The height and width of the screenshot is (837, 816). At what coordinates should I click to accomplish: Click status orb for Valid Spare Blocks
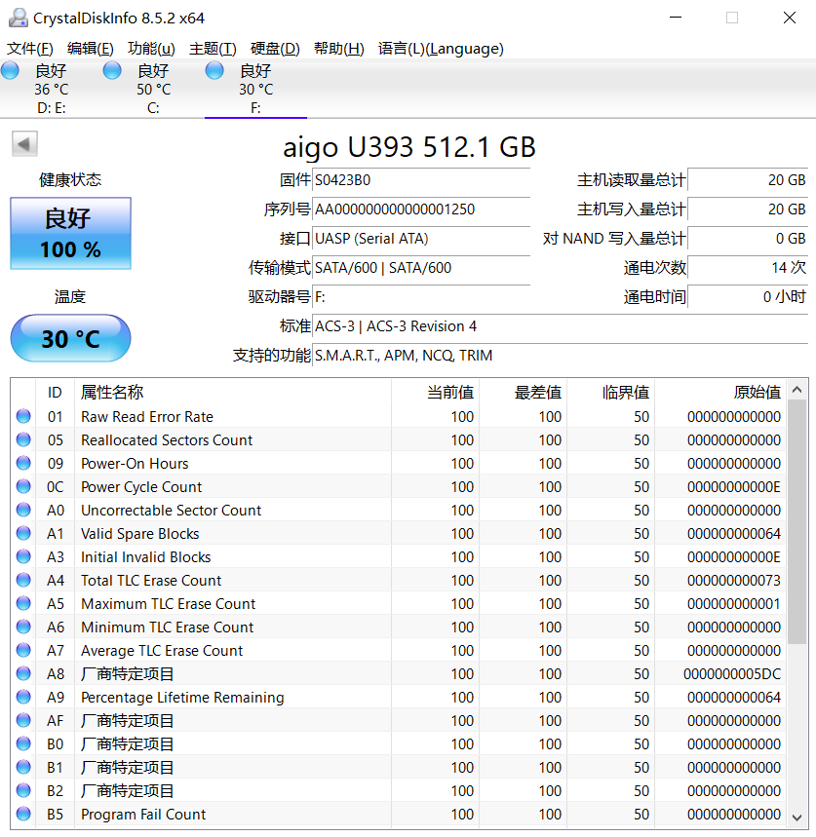[23, 533]
